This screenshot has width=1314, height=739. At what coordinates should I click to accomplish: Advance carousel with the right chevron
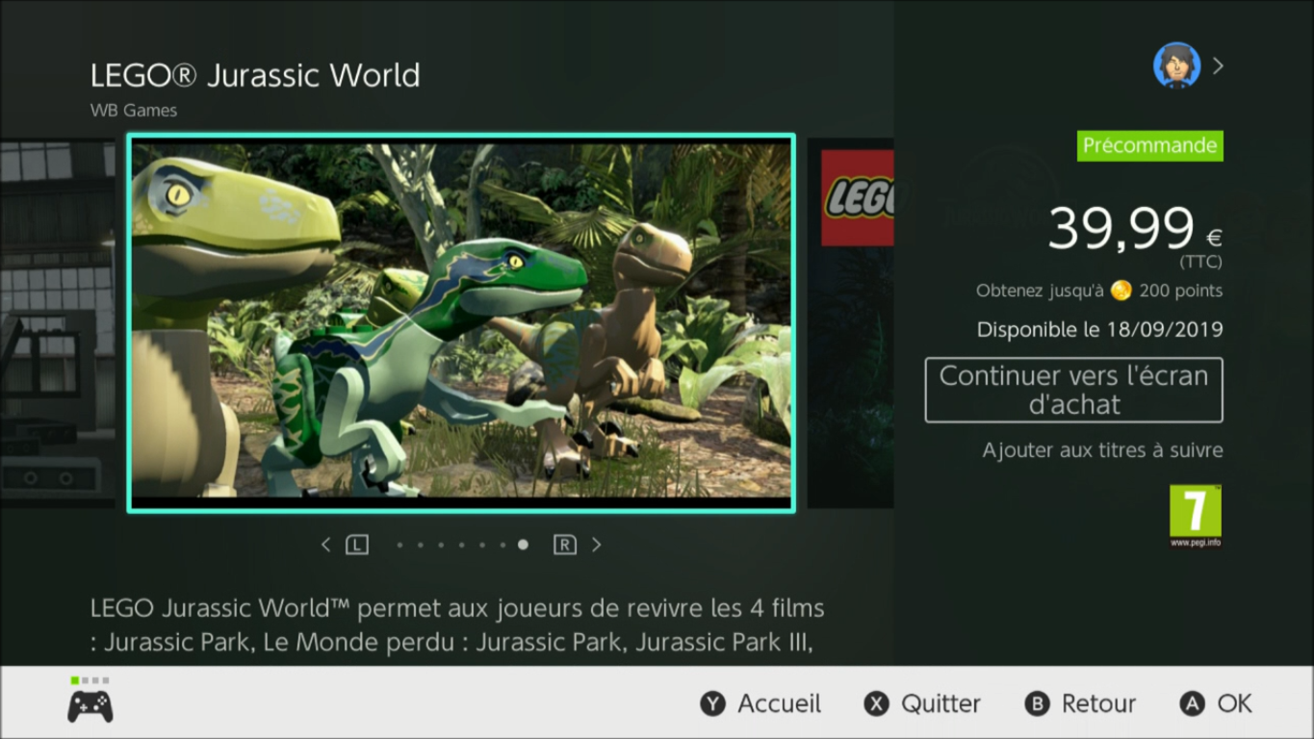tap(597, 545)
